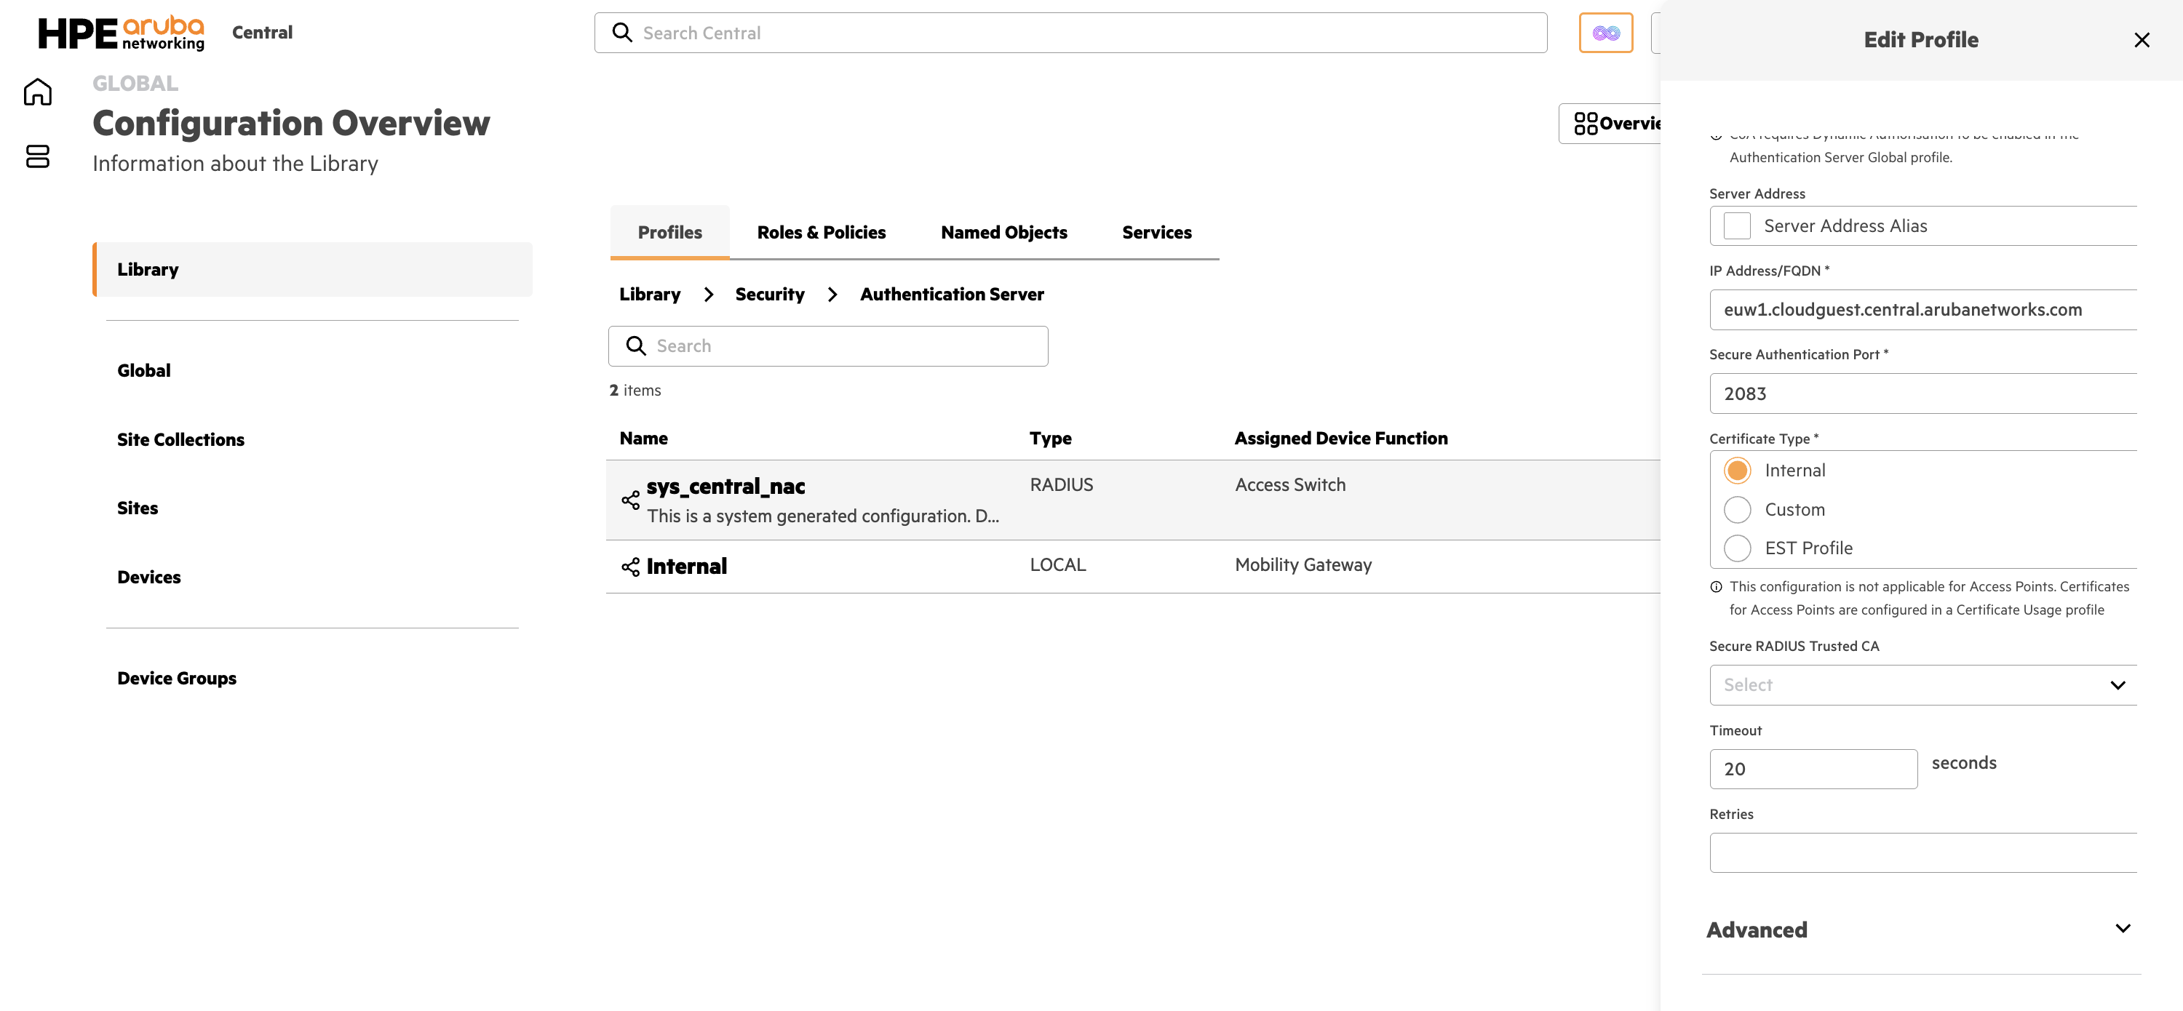Select Library in left navigation
Image resolution: width=2183 pixels, height=1011 pixels.
click(x=313, y=269)
